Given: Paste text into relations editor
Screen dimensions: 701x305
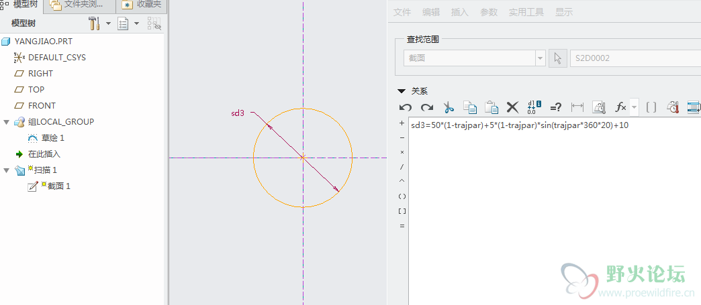Looking at the screenshot, I should click(492, 107).
